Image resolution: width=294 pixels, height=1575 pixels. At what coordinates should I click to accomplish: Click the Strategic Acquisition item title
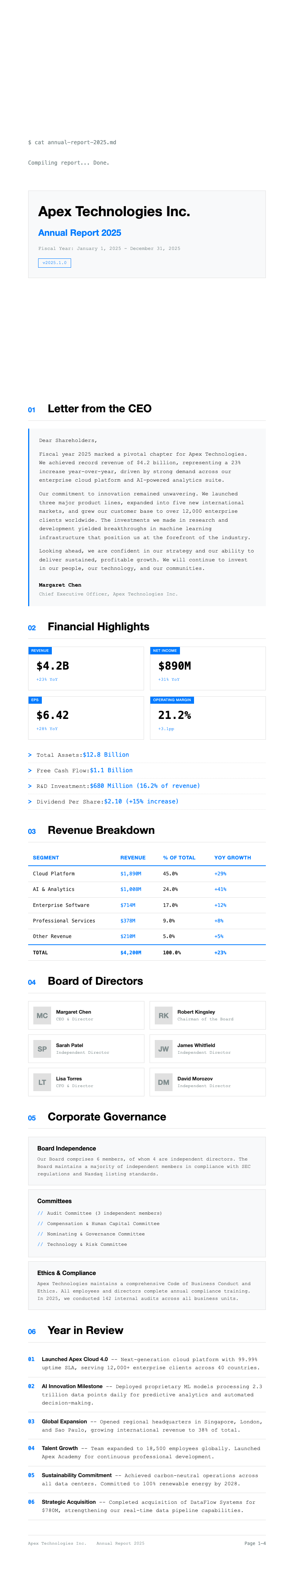pos(69,1502)
